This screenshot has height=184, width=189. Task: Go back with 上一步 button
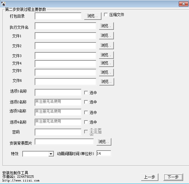[150, 177]
